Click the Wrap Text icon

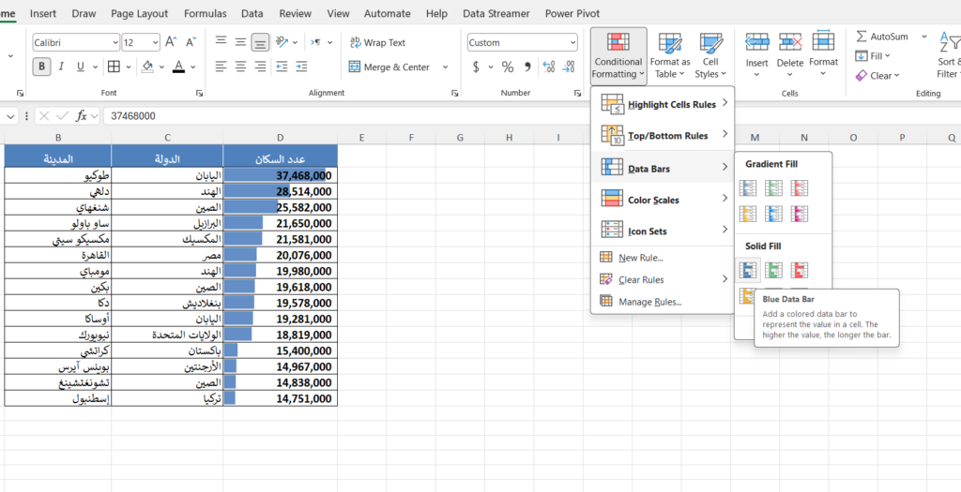click(356, 42)
